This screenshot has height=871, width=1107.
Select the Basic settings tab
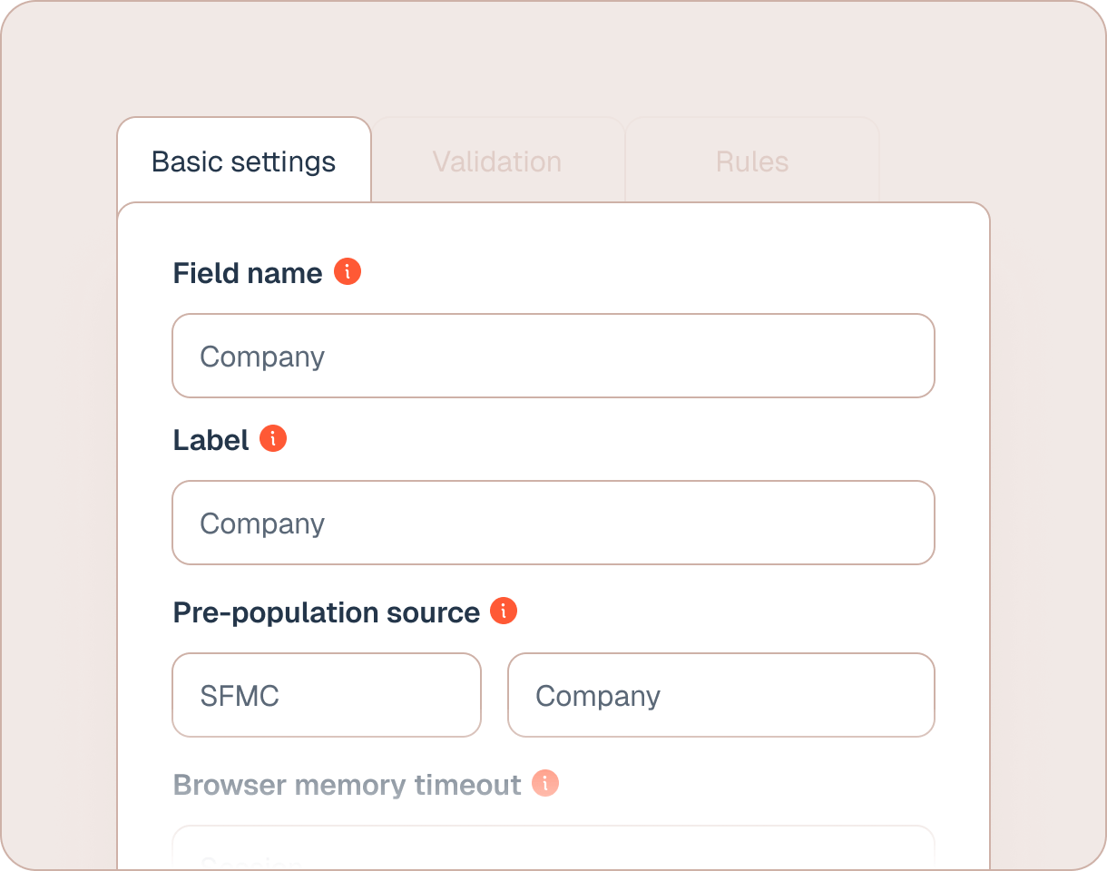coord(243,161)
